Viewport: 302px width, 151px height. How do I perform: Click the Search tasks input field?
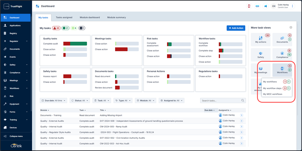[221, 101]
